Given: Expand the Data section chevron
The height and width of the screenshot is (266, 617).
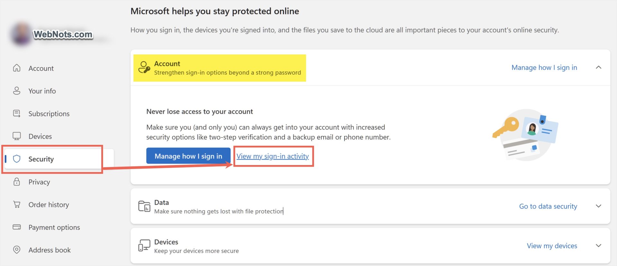Looking at the screenshot, I should (598, 206).
